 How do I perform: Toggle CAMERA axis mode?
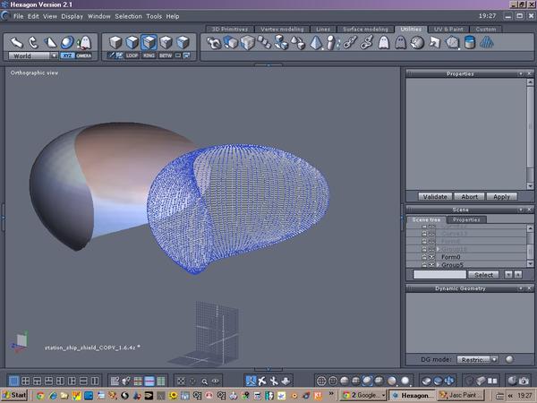(84, 56)
